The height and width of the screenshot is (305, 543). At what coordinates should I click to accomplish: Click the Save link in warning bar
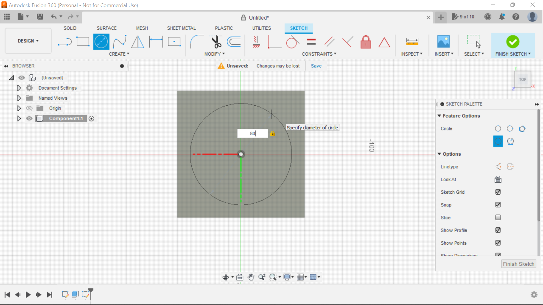coord(316,66)
